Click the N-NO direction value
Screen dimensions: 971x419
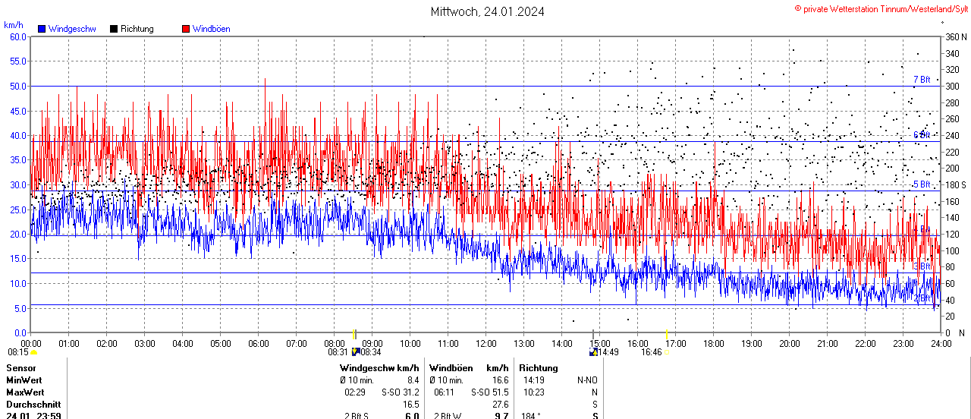point(587,380)
